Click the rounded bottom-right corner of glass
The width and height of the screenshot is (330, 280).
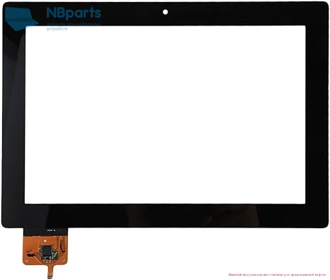324,225
